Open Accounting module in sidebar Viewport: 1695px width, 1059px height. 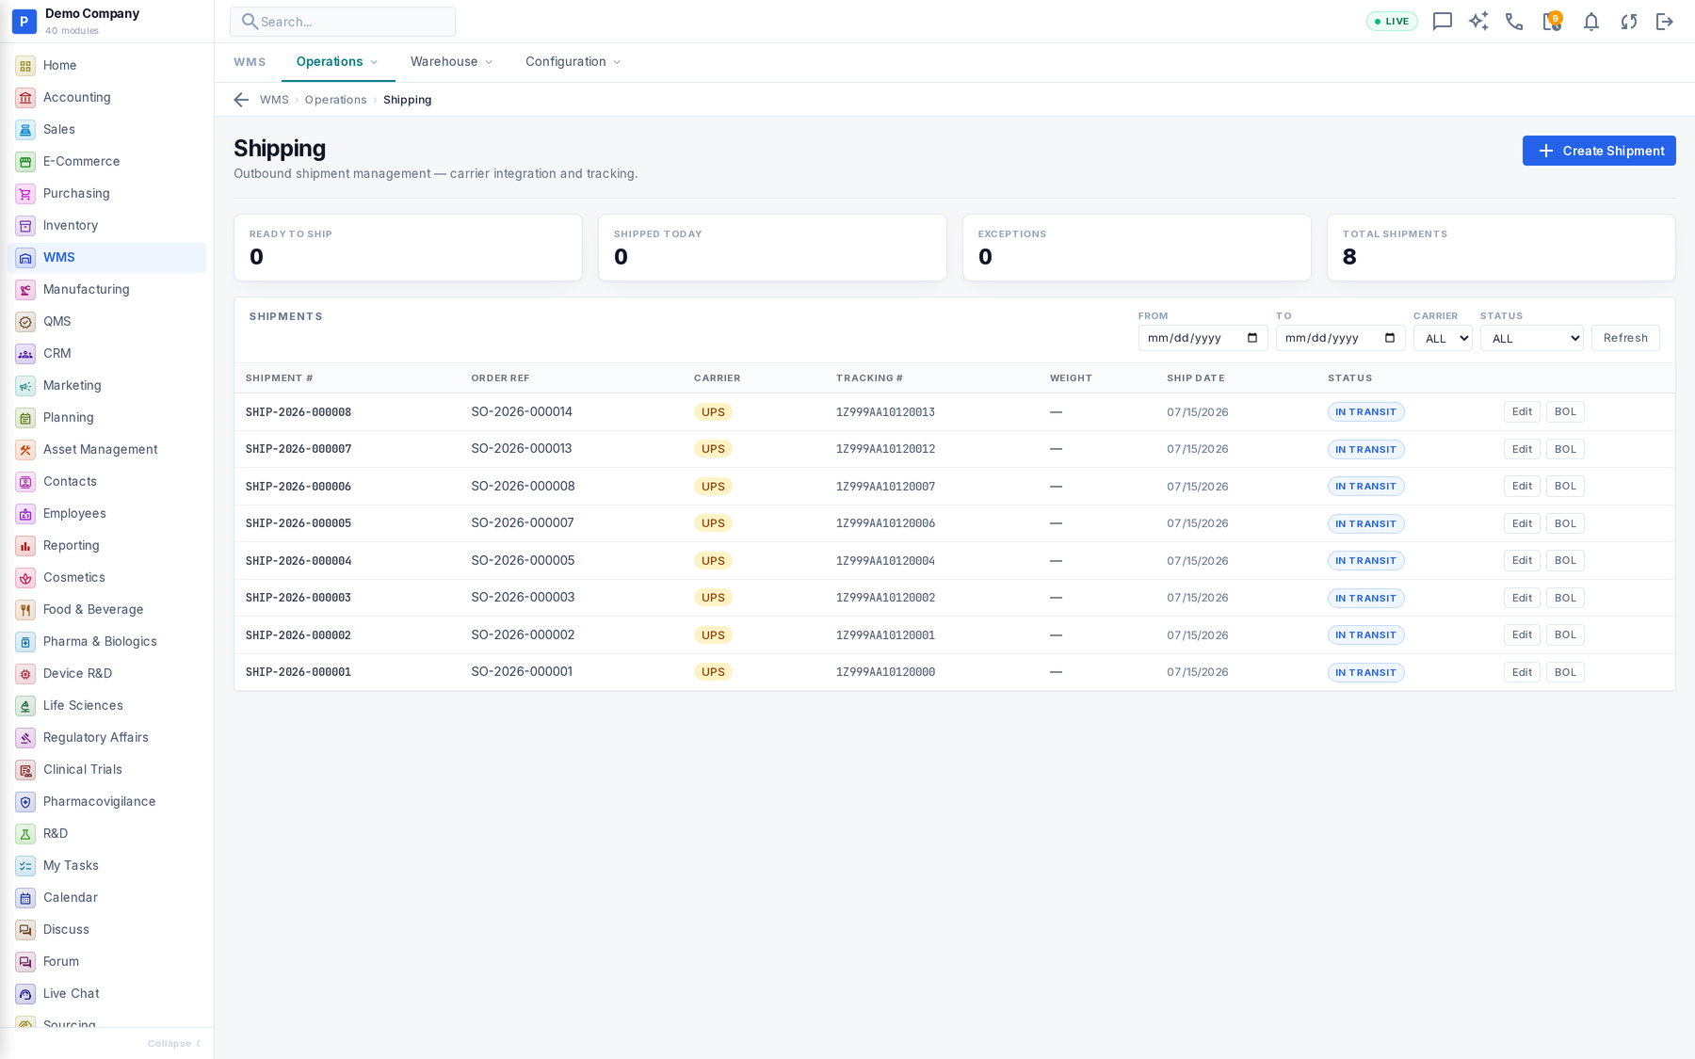106,98
